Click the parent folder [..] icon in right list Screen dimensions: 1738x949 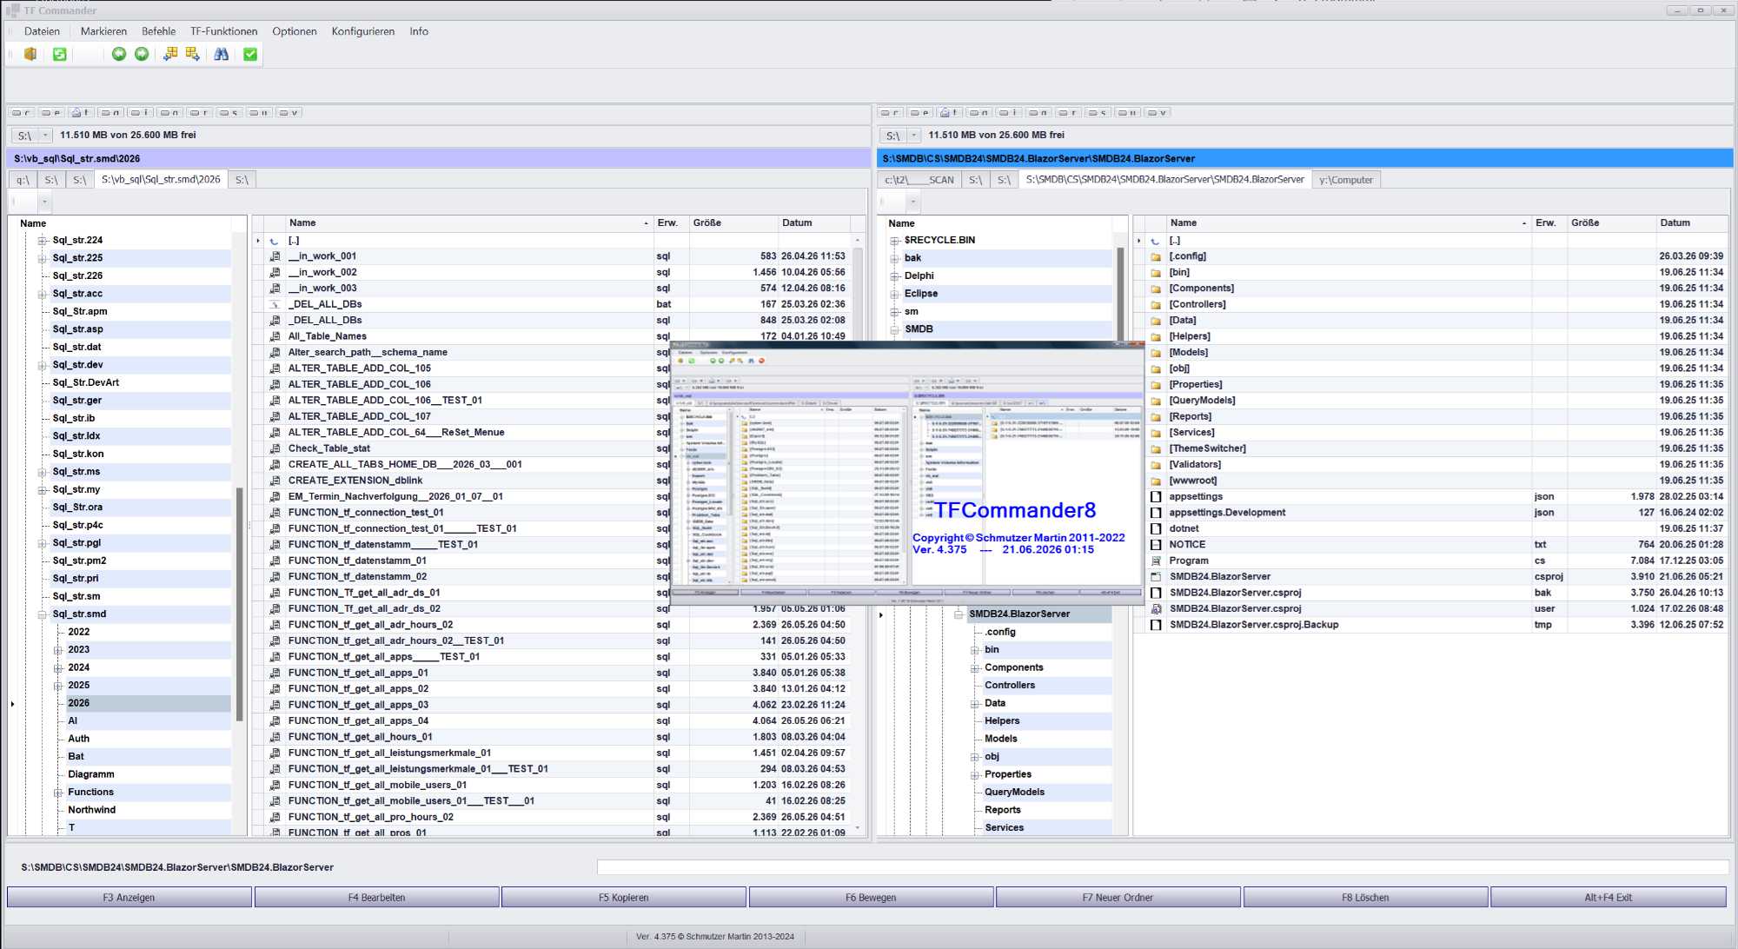tap(1156, 241)
